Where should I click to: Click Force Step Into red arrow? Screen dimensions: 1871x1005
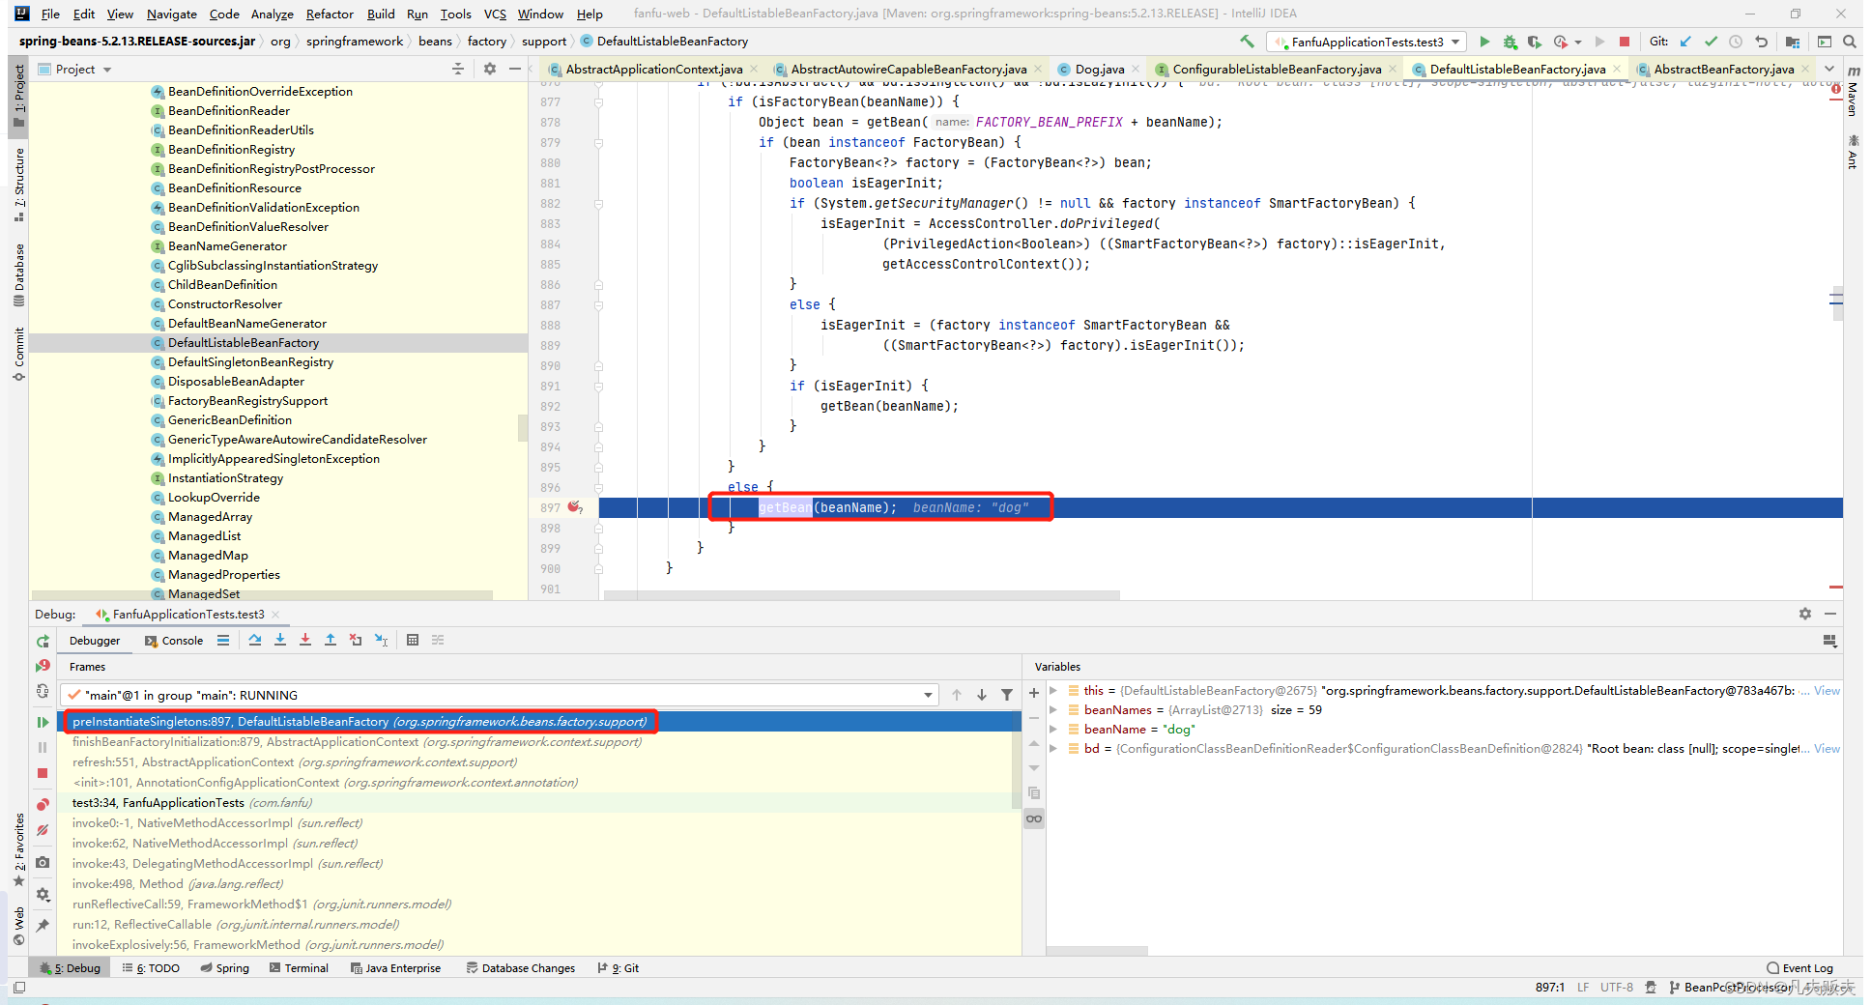(x=305, y=640)
